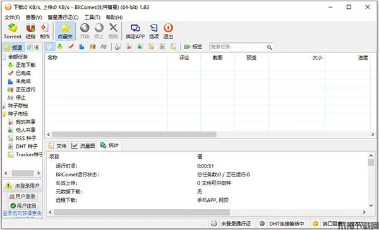The image size is (379, 230).
Task: Click the magnifier search icon
Action: (269, 47)
